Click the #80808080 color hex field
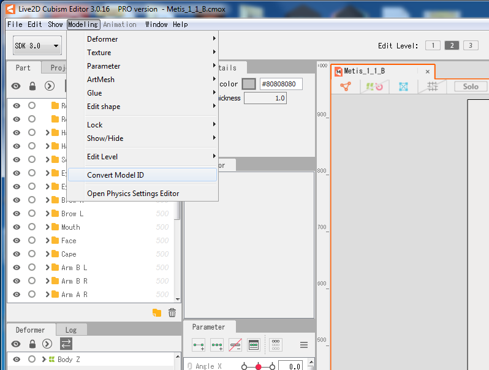 coord(281,84)
